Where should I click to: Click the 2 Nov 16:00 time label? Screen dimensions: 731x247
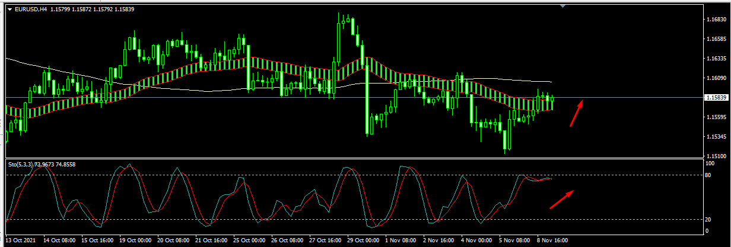pyautogui.click(x=439, y=240)
